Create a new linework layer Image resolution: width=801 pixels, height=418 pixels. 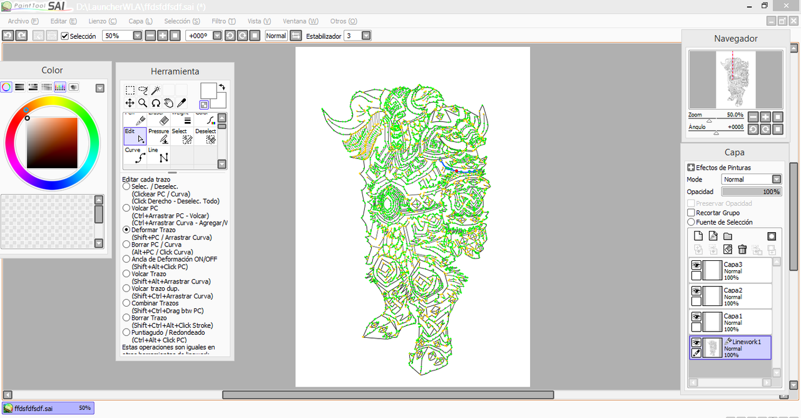point(713,236)
